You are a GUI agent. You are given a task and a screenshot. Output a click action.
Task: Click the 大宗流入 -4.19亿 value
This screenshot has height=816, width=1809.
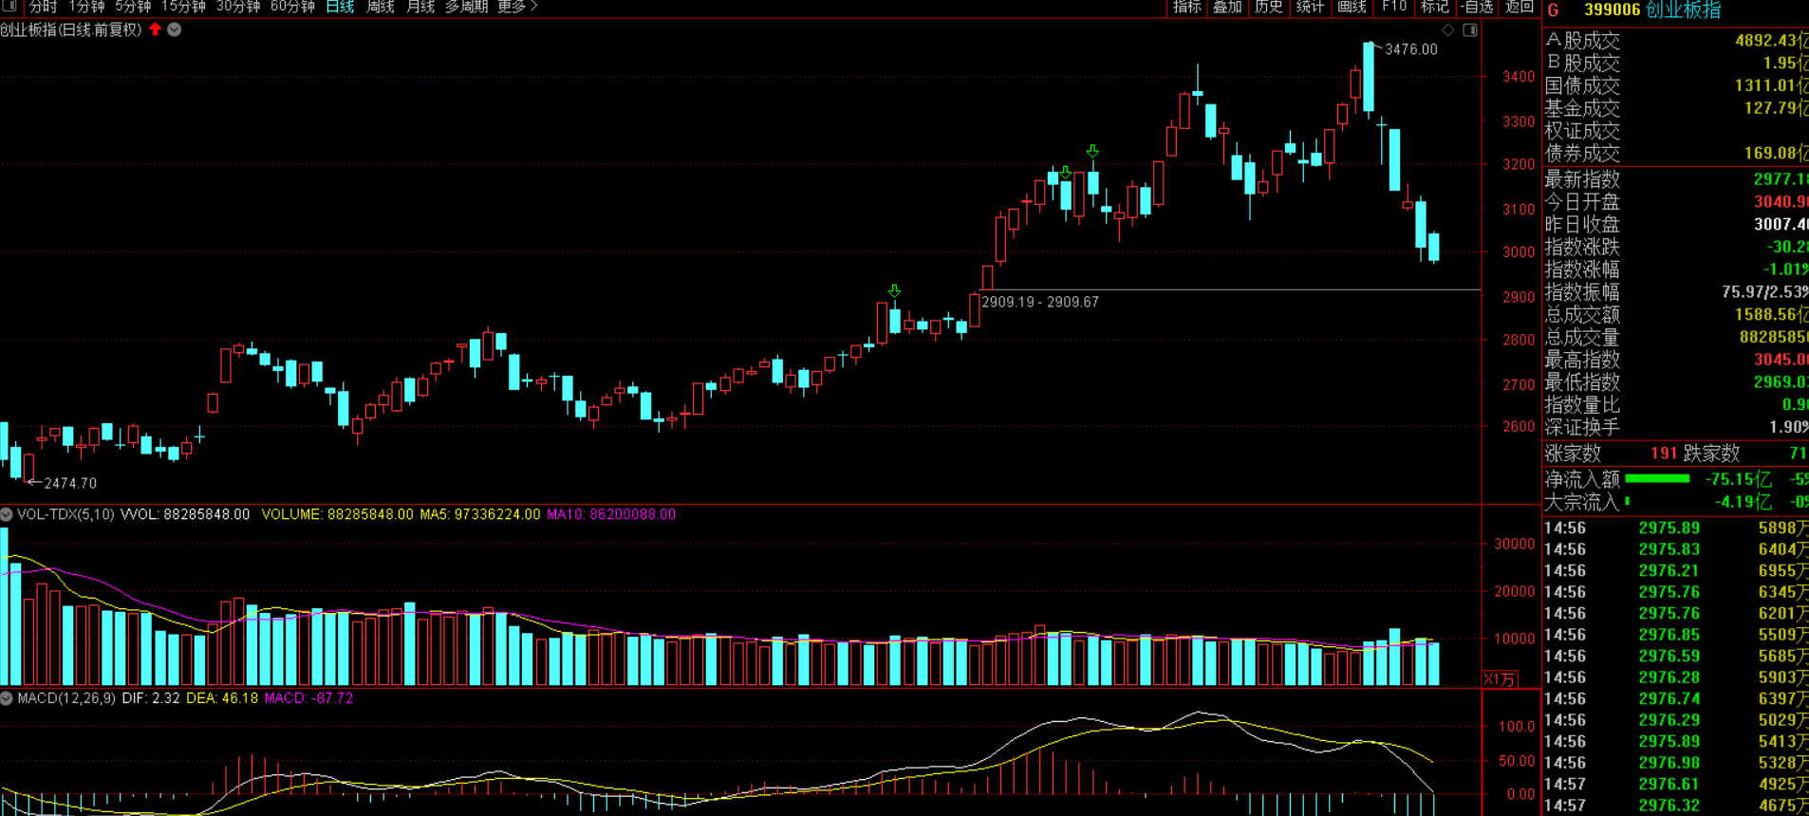click(1744, 502)
